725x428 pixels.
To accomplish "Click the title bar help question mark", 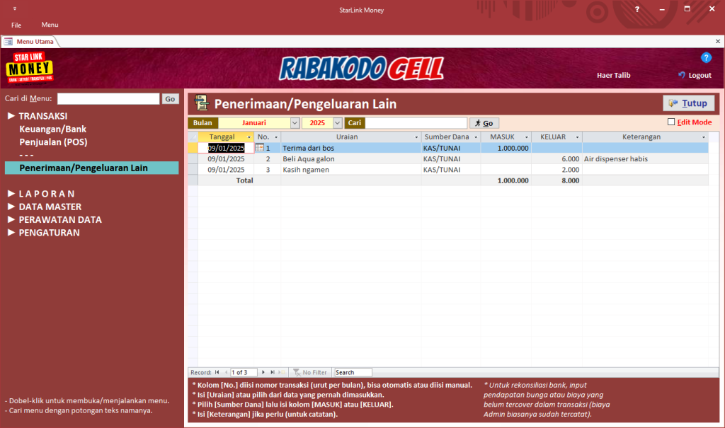I will tap(637, 9).
